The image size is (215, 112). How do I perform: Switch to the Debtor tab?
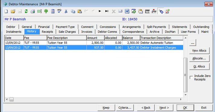(x=11, y=27)
